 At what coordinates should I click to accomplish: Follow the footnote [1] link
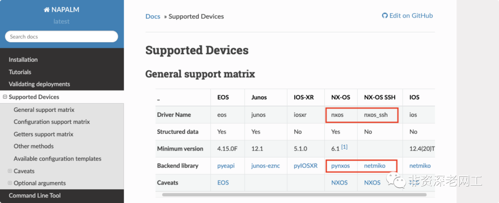tap(344, 147)
